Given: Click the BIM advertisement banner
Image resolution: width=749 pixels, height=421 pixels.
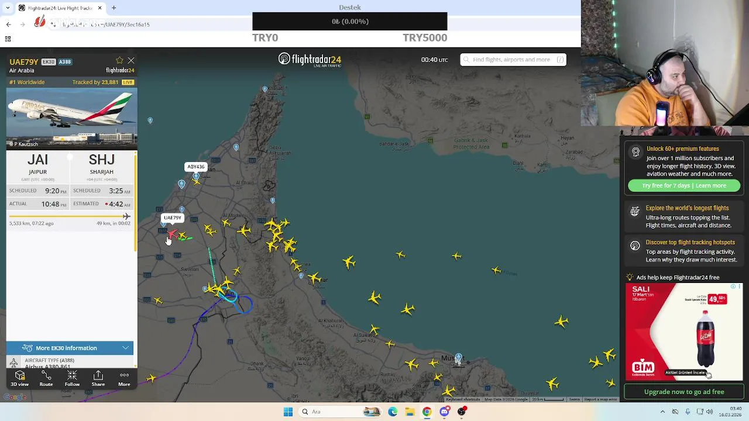Looking at the screenshot, I should pyautogui.click(x=684, y=332).
